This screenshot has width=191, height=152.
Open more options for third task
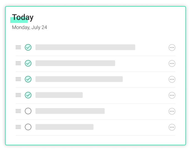[x=172, y=79]
